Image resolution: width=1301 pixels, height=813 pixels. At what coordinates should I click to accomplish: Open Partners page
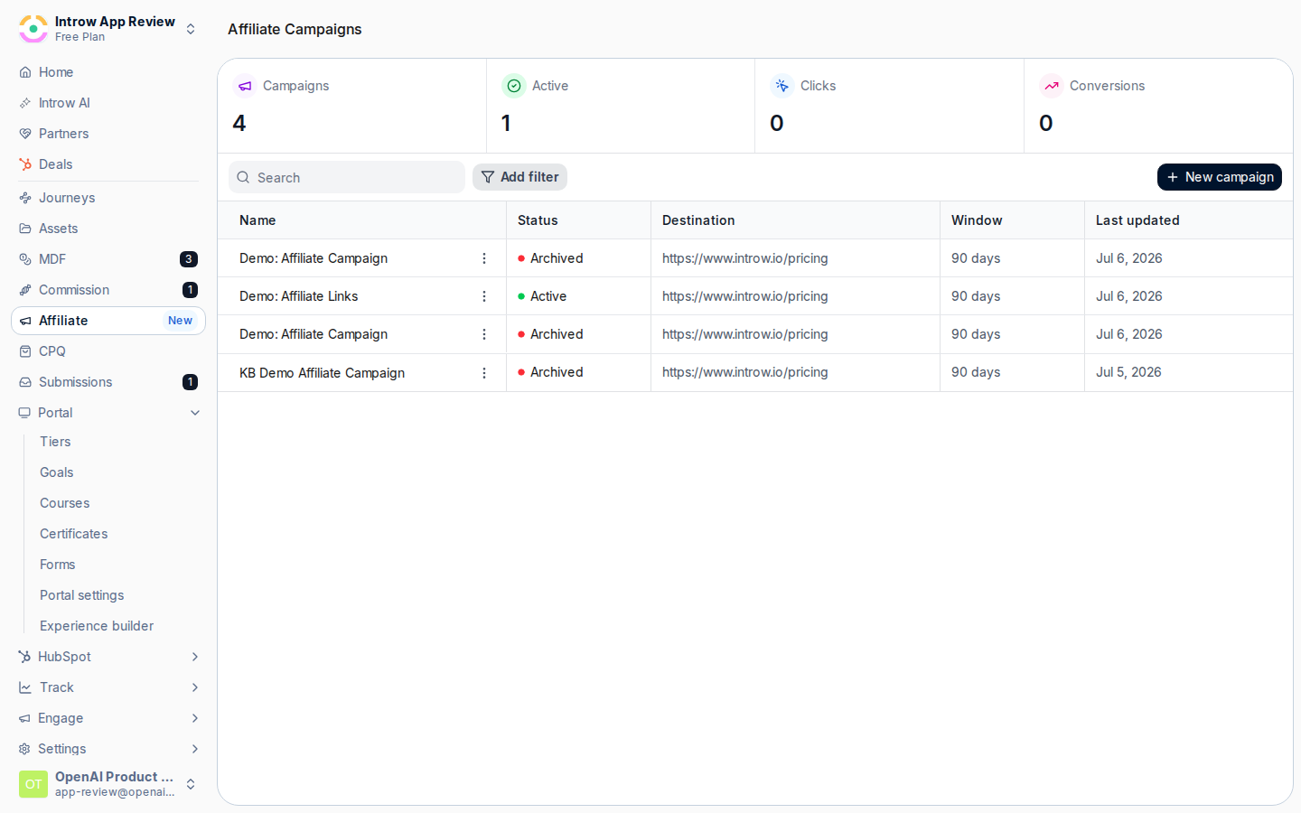pos(108,134)
